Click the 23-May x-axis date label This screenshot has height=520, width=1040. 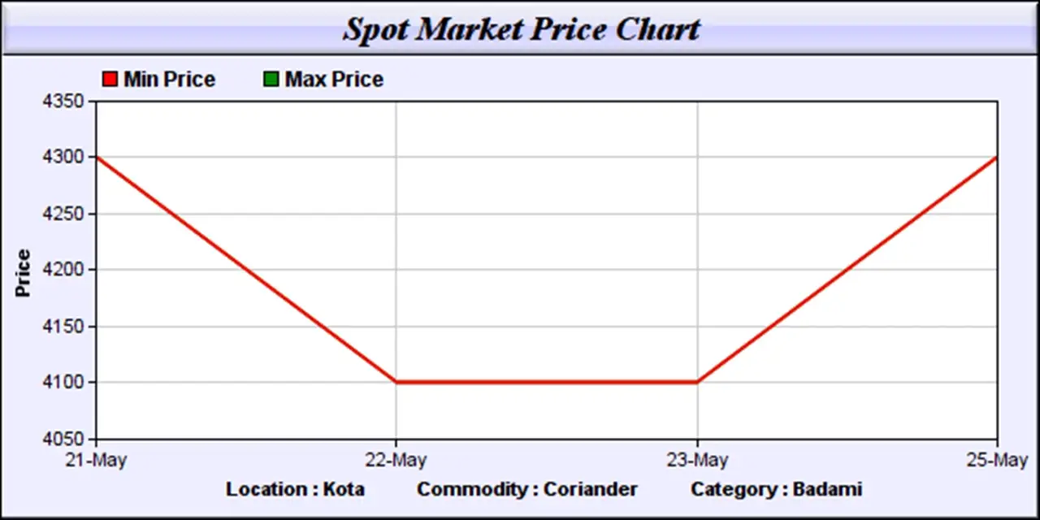pyautogui.click(x=697, y=461)
